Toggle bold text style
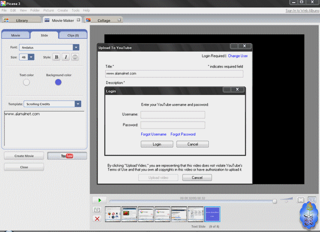The width and height of the screenshot is (320, 232). pyautogui.click(x=57, y=57)
